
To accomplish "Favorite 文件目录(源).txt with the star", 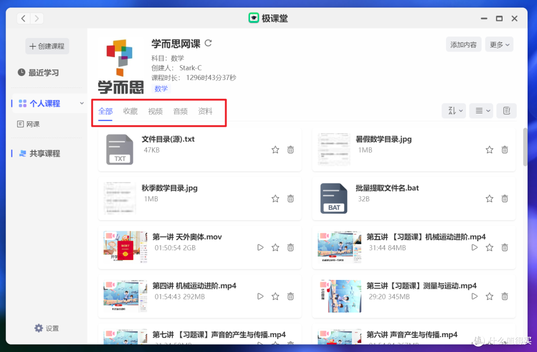I will click(275, 150).
